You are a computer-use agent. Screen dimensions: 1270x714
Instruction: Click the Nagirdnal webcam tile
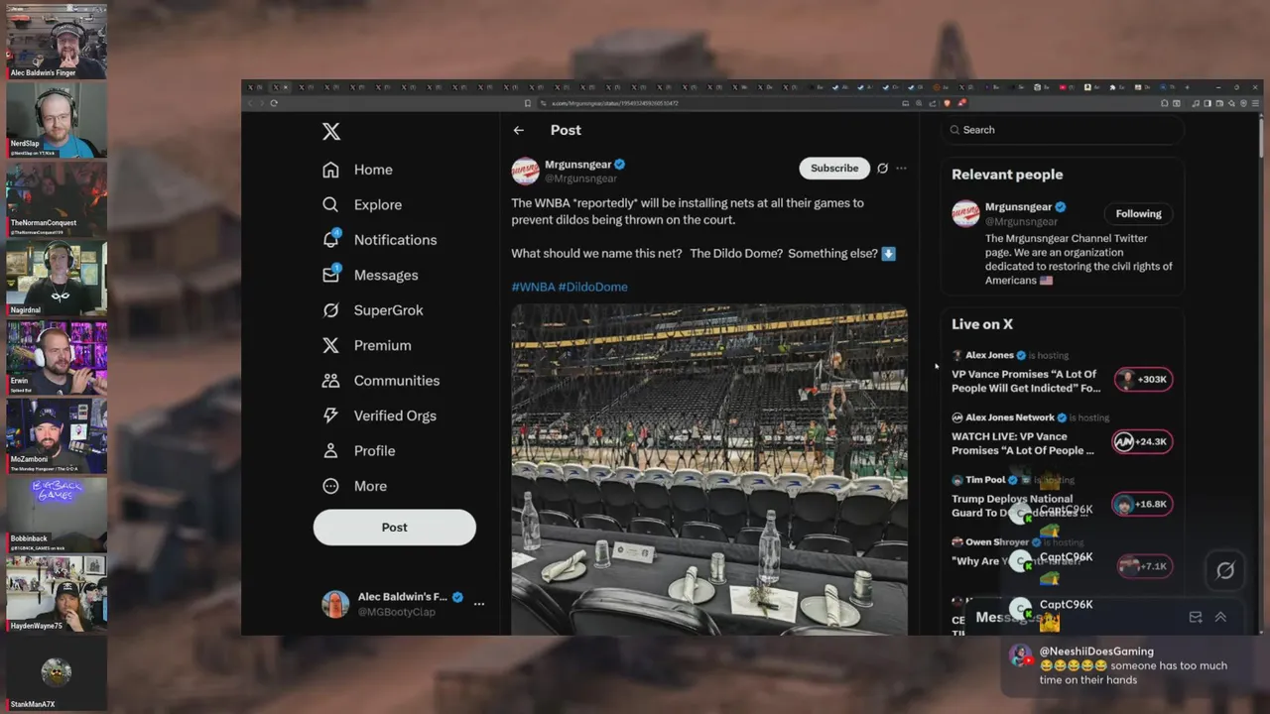click(57, 279)
